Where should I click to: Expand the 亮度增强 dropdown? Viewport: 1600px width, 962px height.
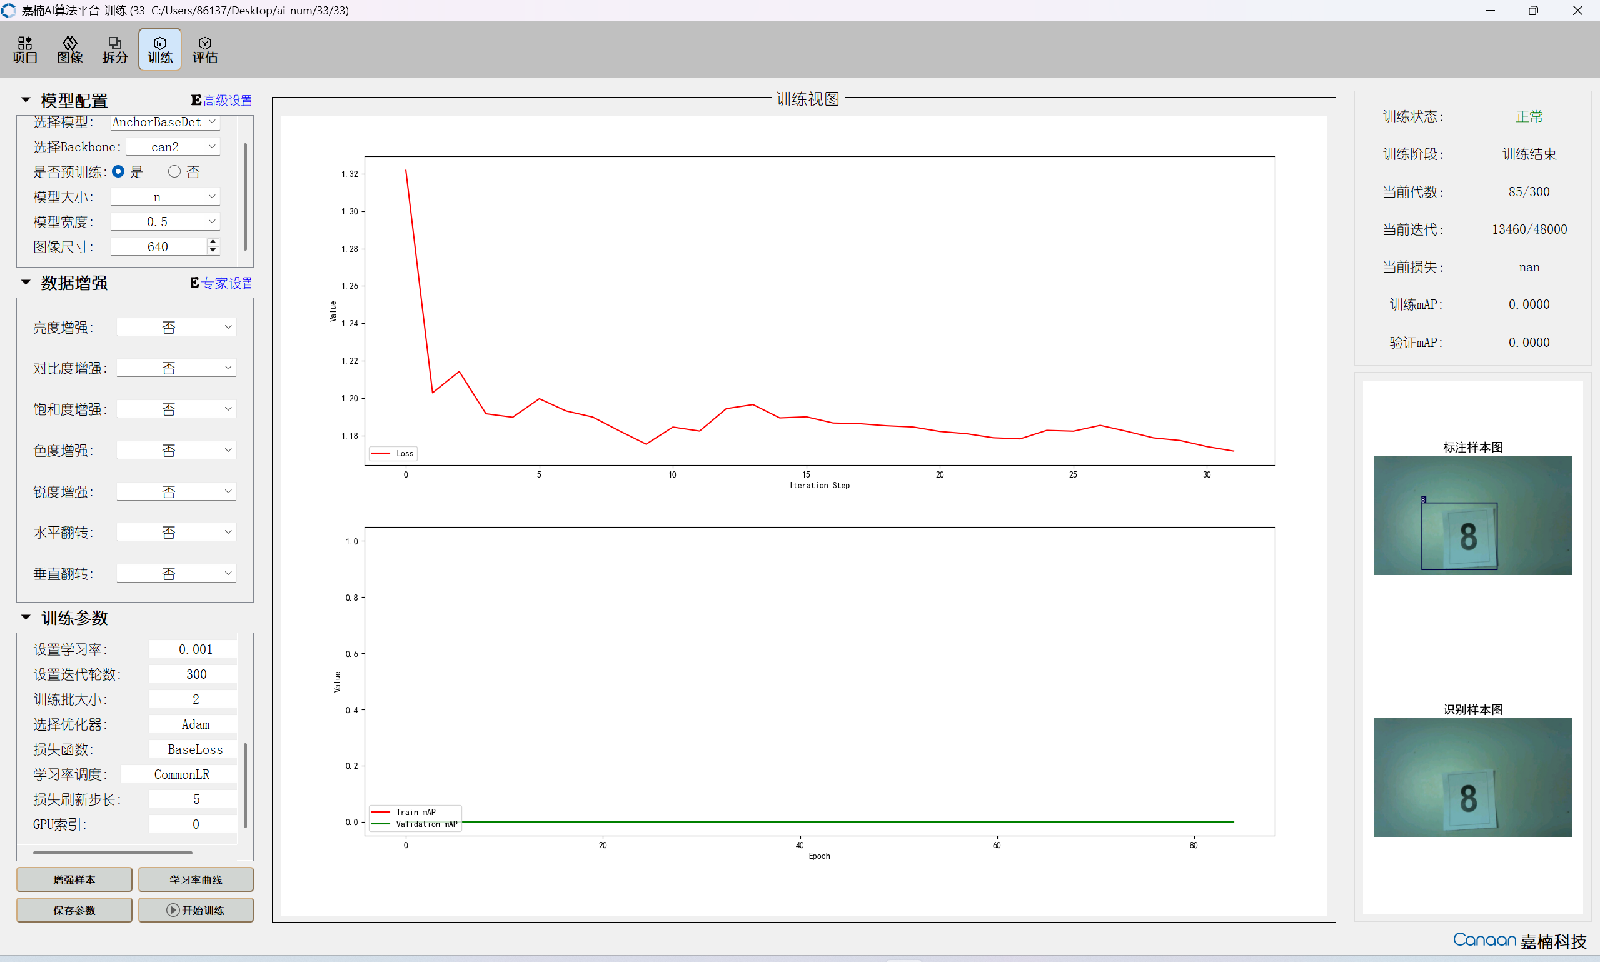[x=176, y=328]
